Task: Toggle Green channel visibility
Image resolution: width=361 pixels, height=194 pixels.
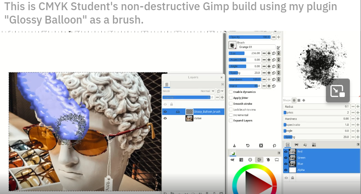Action: click(x=286, y=158)
